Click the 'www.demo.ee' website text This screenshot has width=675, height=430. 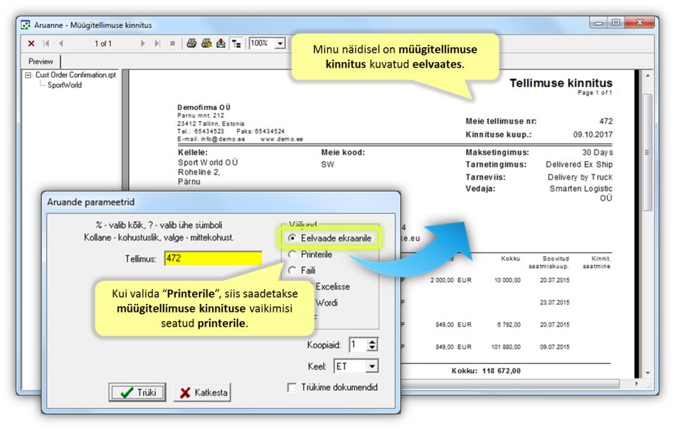[282, 139]
